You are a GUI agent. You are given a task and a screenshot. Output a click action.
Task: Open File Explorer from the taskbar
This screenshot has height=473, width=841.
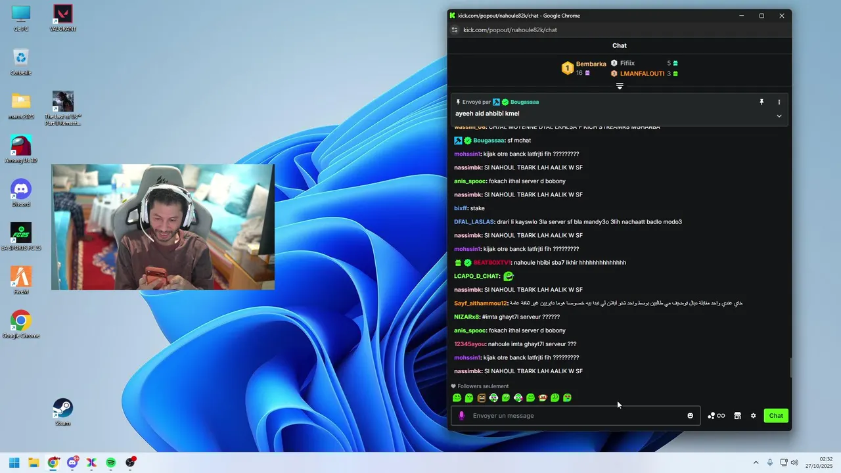coord(34,462)
